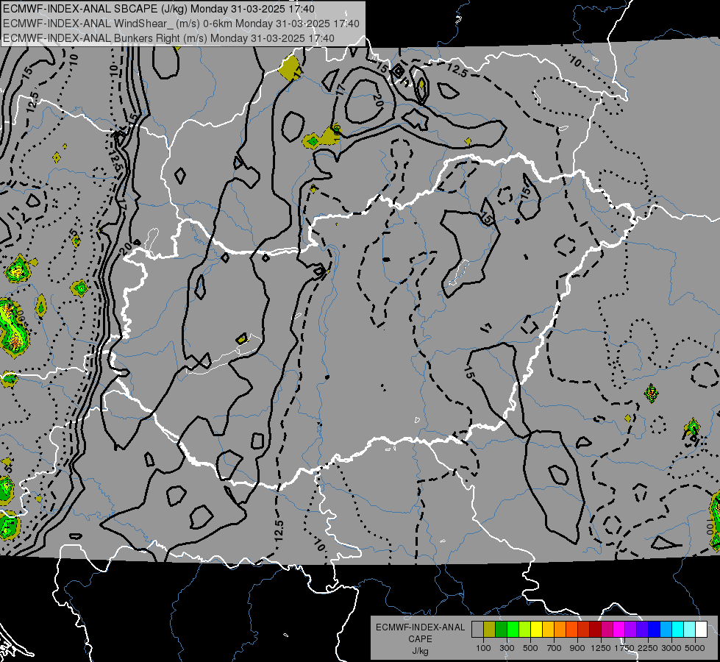
Task: Click the J/kg unit label in the legend
Action: tap(421, 651)
